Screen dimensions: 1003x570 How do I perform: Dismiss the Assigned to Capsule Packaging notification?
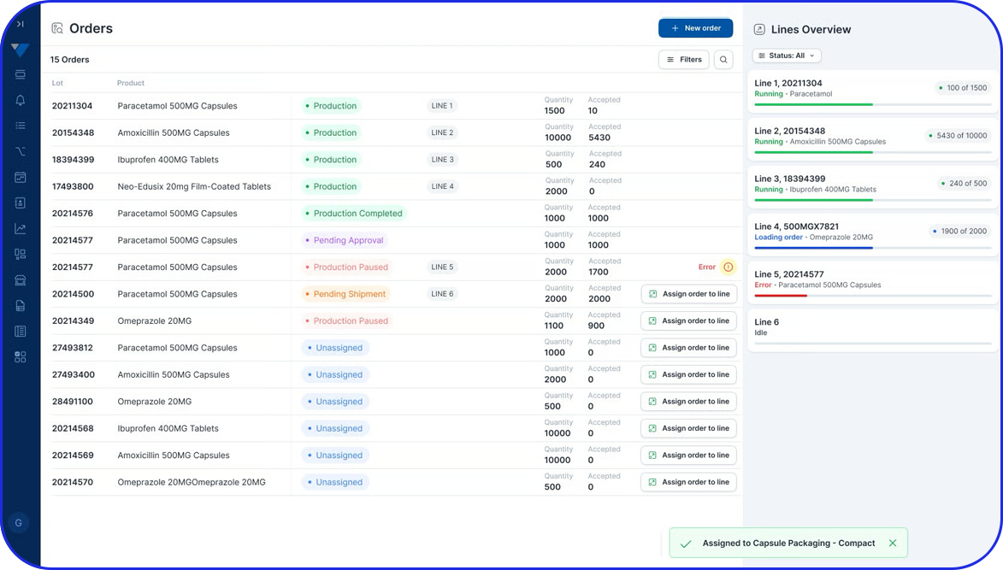tap(893, 544)
